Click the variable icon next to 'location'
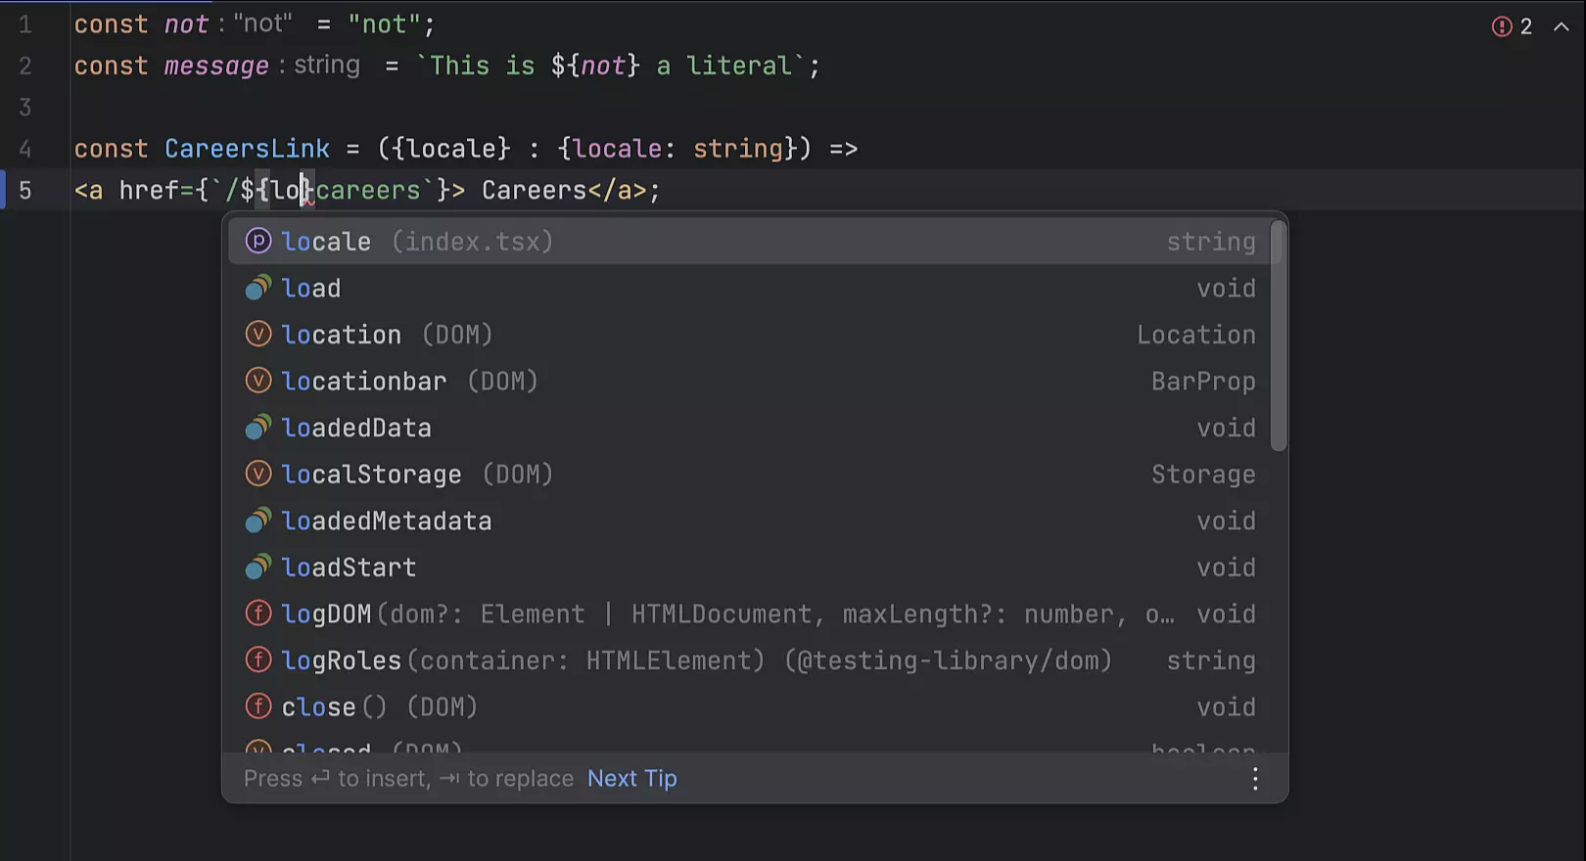 257,335
